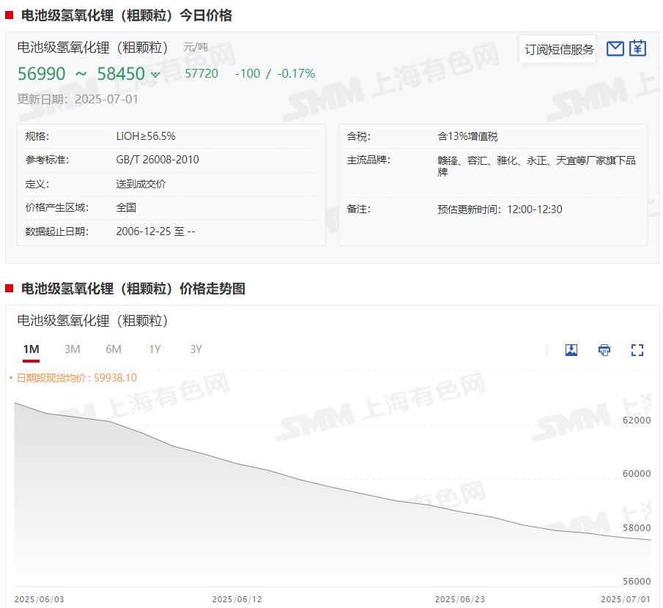The image size is (663, 608).
Task: Click the GB/T 26008-2010 reference standard
Action: point(158,160)
